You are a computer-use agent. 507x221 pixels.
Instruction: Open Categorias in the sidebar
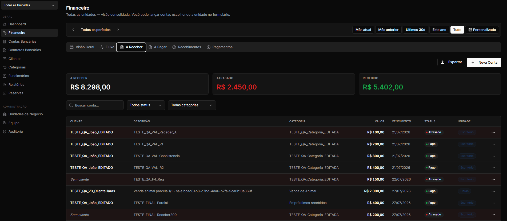click(29, 67)
